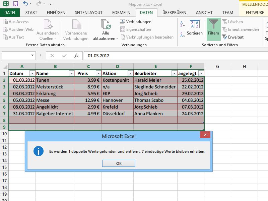Open the Undo history dropdown arrow
Viewport: 268px width, 201px height.
30,4
